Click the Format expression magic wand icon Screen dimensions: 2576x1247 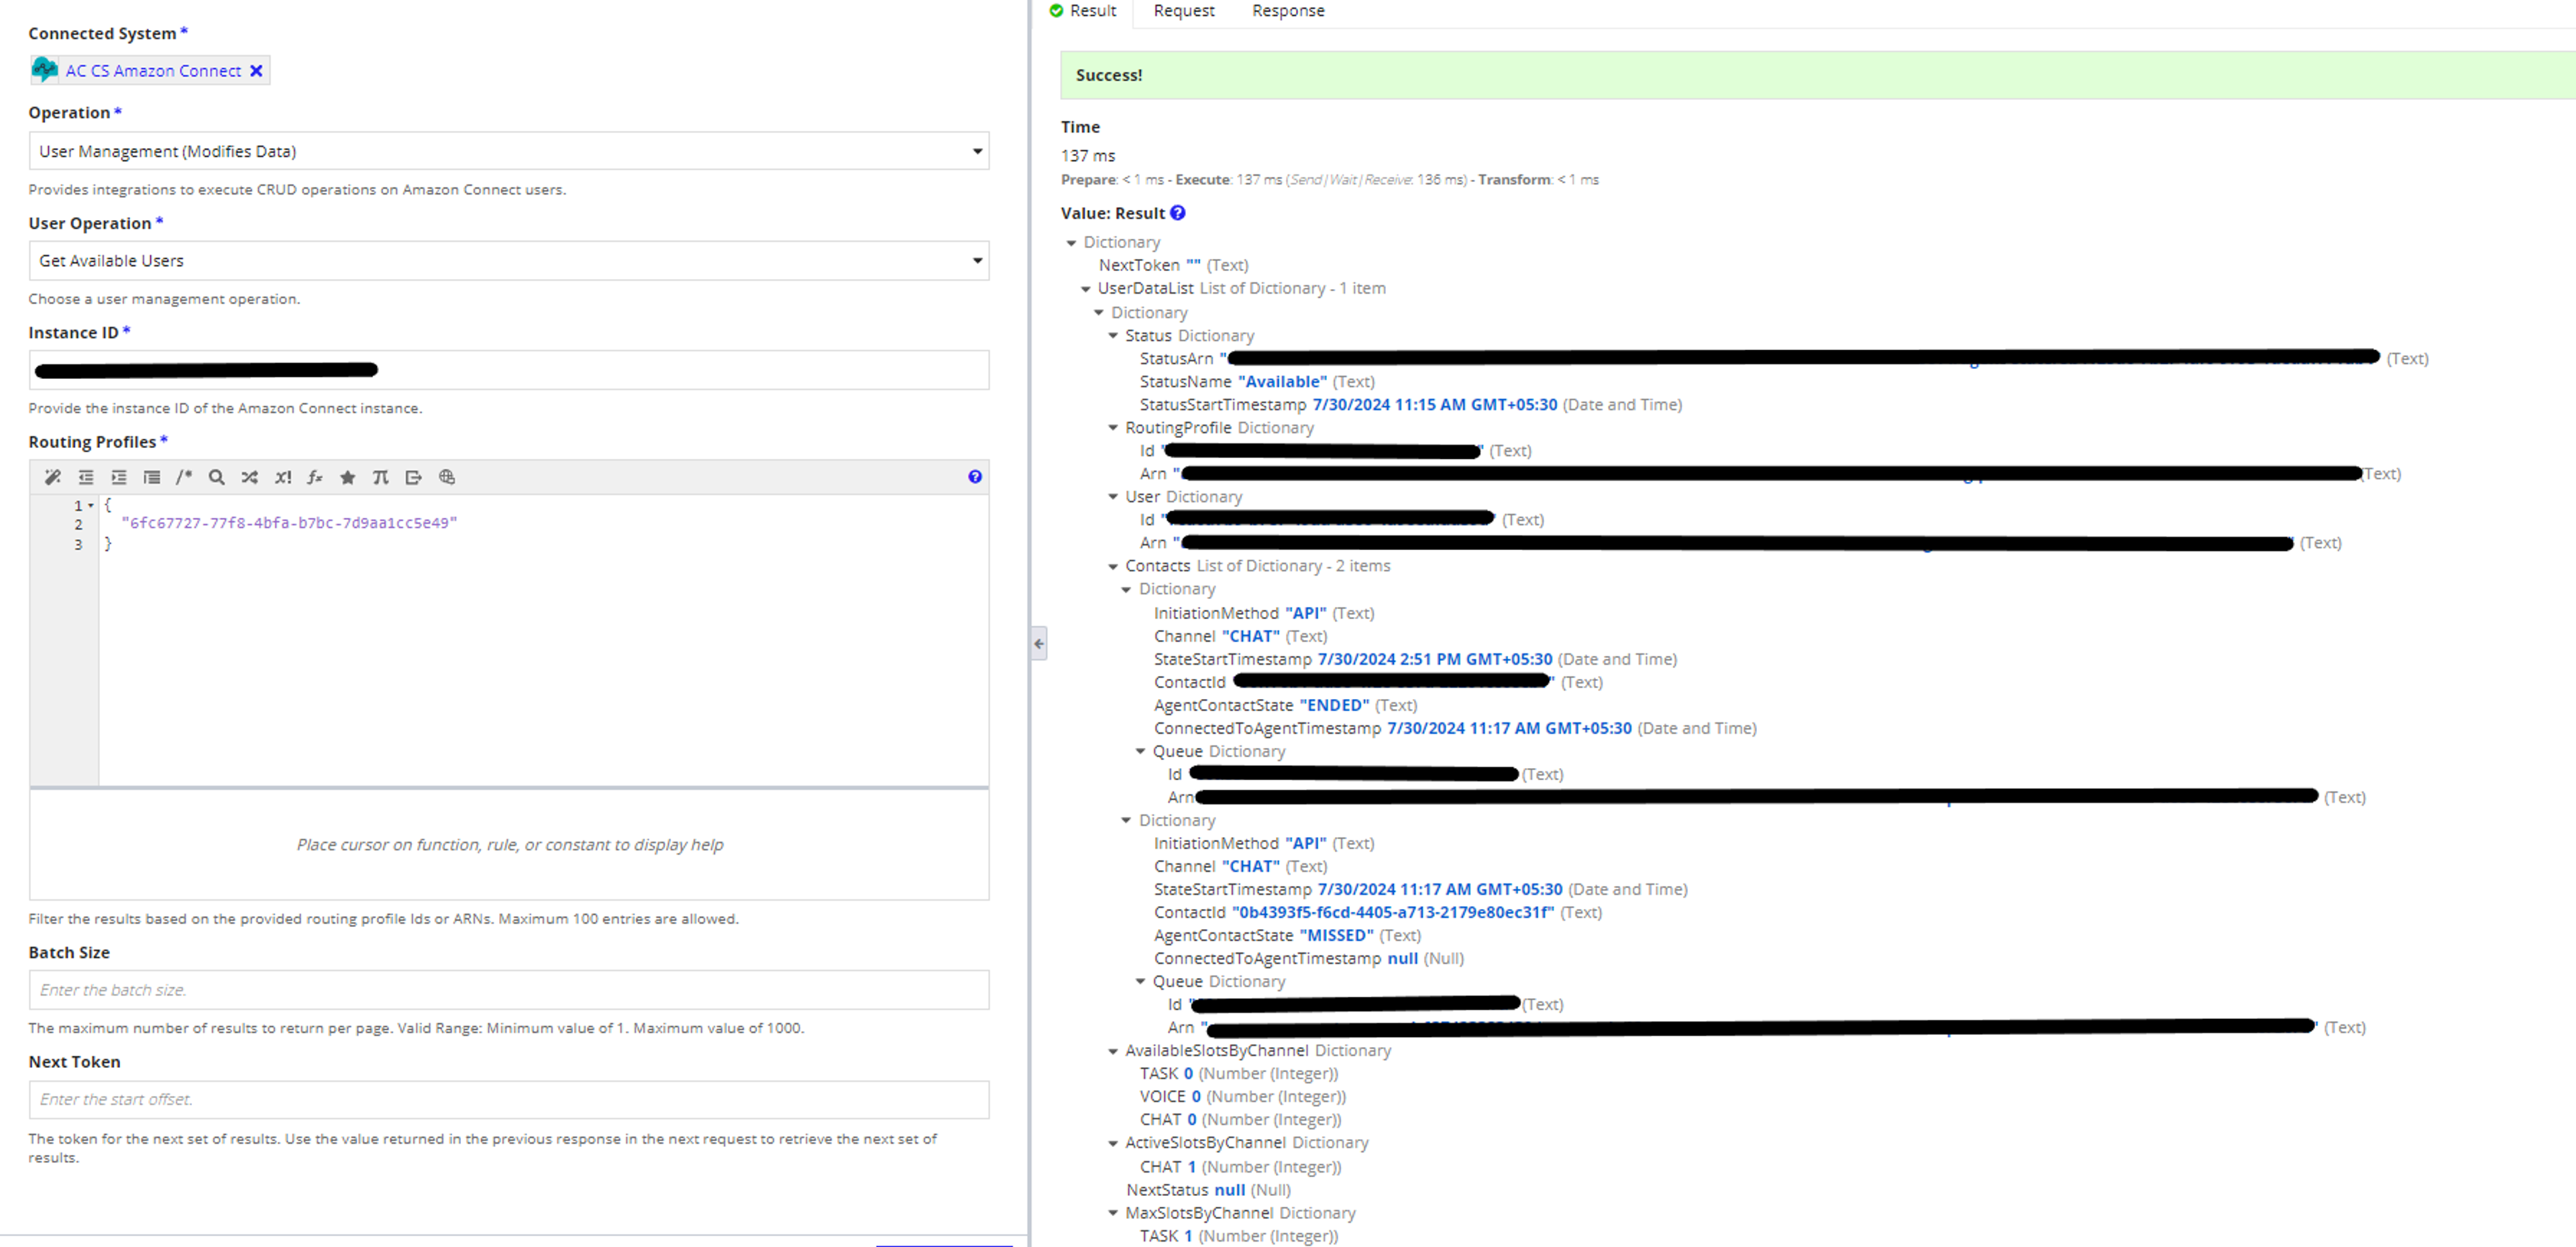click(53, 477)
